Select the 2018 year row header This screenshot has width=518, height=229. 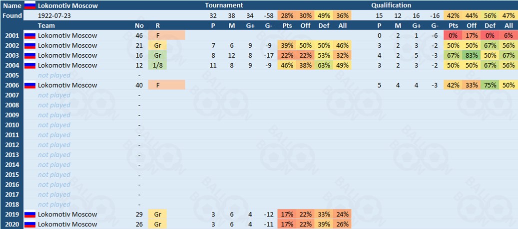point(12,205)
